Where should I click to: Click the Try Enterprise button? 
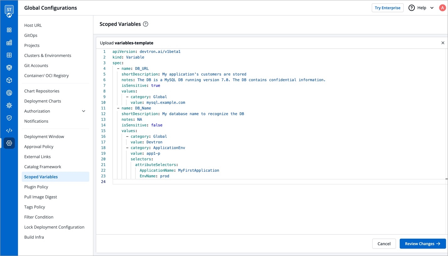[x=387, y=8]
